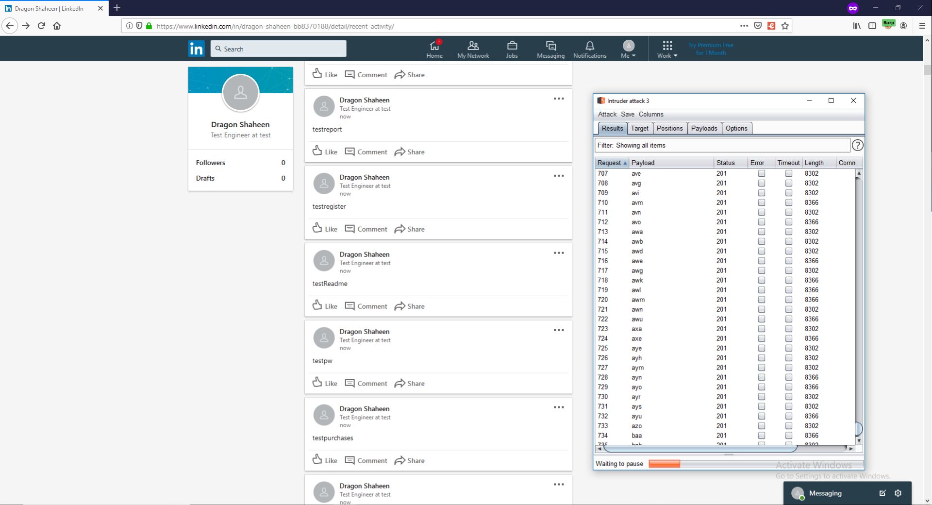Share the testReadme post

pyautogui.click(x=410, y=306)
